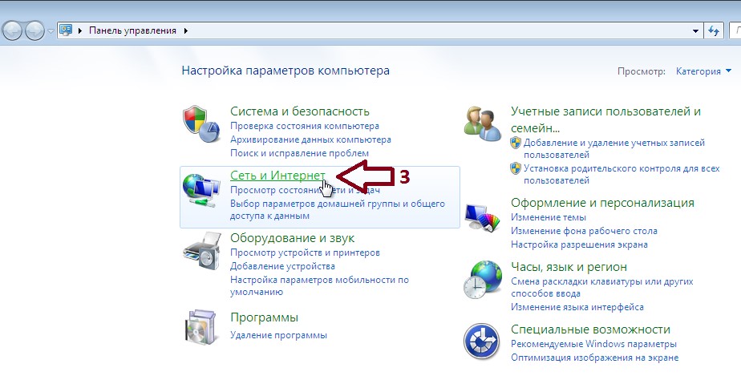Click the Специальные возможности ease of access icon
Viewport: 741px width, 392px height.
click(x=481, y=341)
